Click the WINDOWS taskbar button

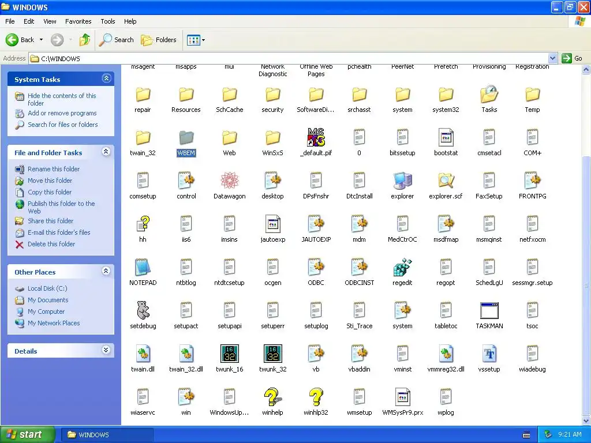point(107,435)
